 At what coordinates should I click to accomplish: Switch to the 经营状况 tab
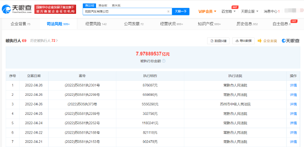tap(172, 24)
